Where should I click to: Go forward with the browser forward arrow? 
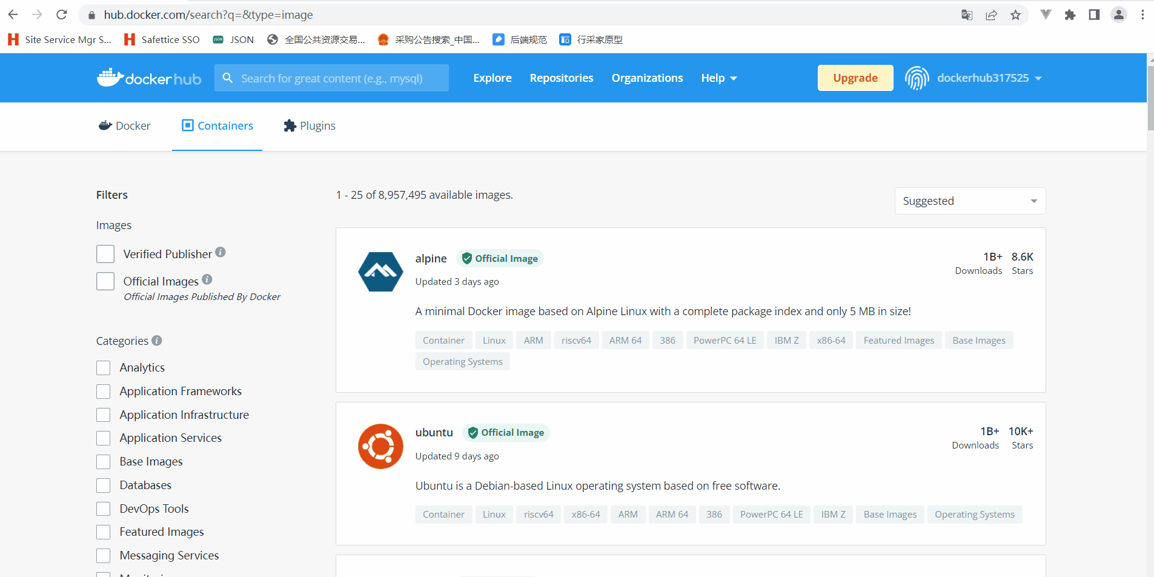click(x=38, y=15)
